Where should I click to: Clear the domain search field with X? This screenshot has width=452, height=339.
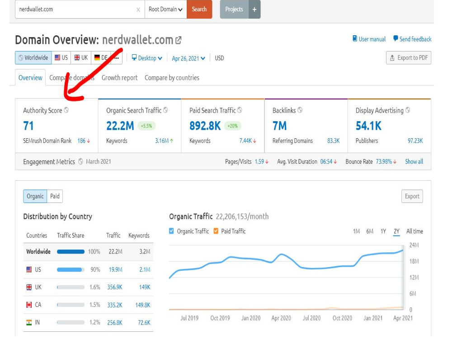(138, 10)
